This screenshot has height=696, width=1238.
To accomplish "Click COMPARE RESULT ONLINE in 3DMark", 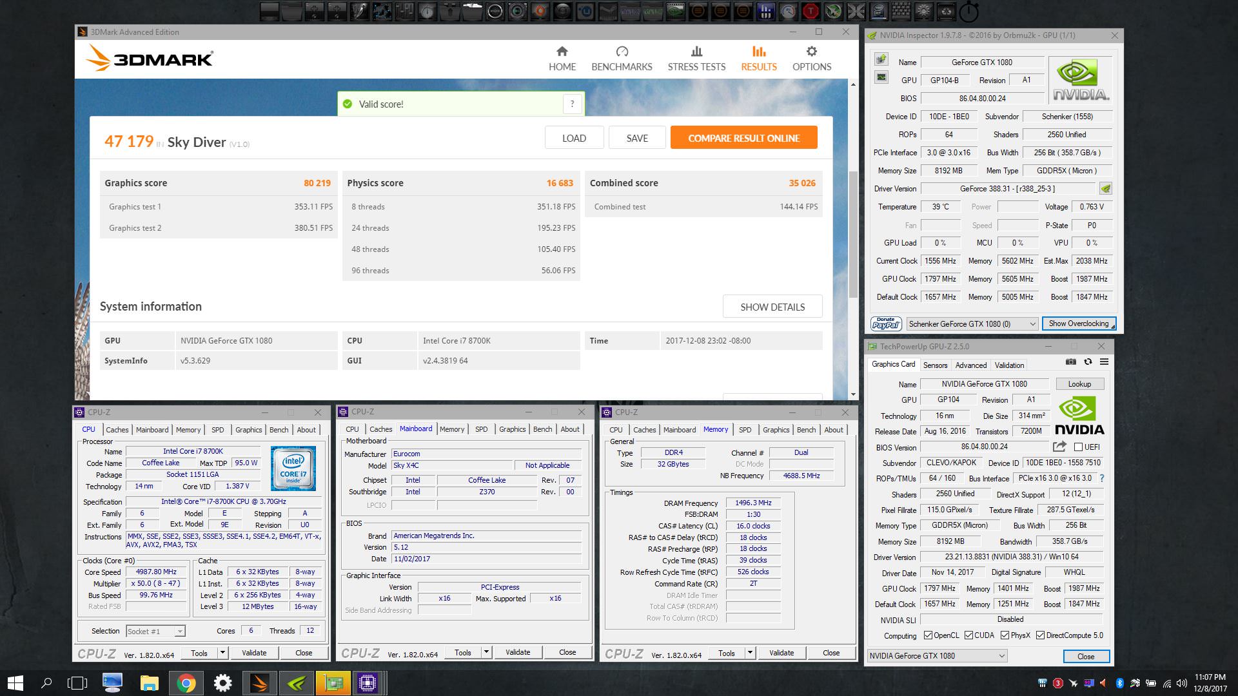I will pyautogui.click(x=743, y=138).
